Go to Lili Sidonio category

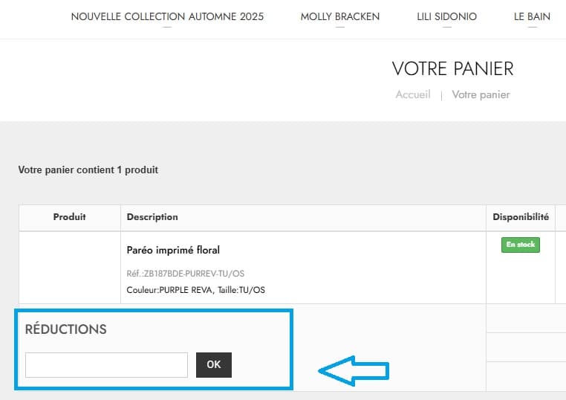[446, 16]
